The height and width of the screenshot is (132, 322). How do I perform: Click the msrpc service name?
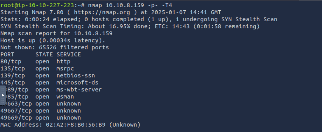tap(65, 68)
